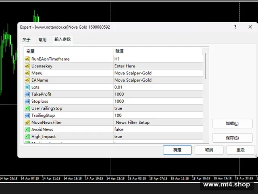Select the TakeProfit variable name
The width and height of the screenshot is (258, 194).
click(41, 94)
